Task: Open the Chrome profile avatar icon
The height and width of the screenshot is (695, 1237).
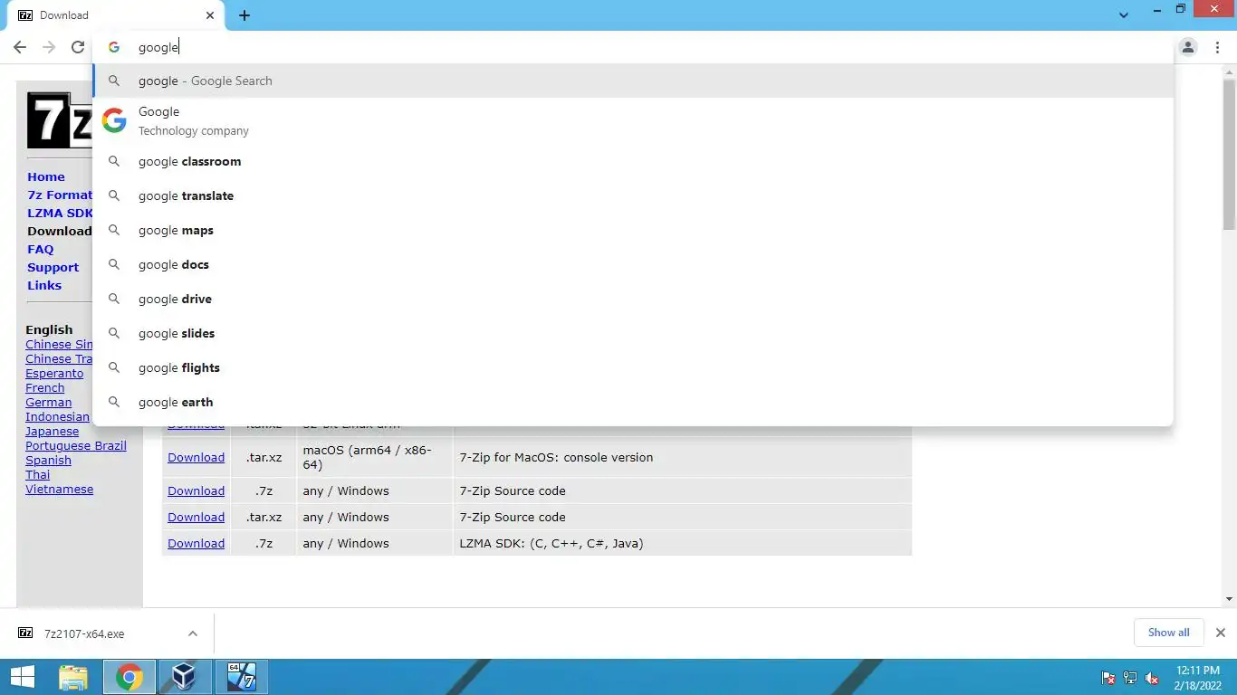Action: pyautogui.click(x=1188, y=47)
